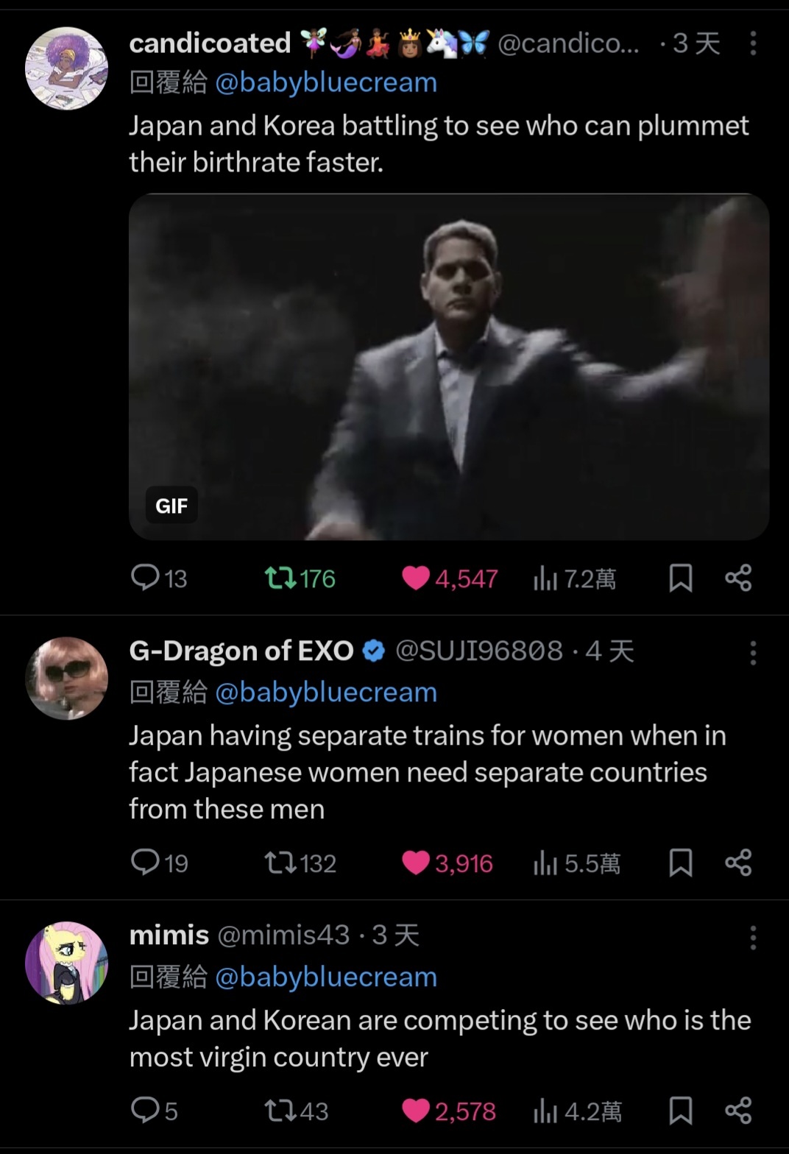Share candicoated's tweet
This screenshot has height=1154, width=789.
(738, 578)
